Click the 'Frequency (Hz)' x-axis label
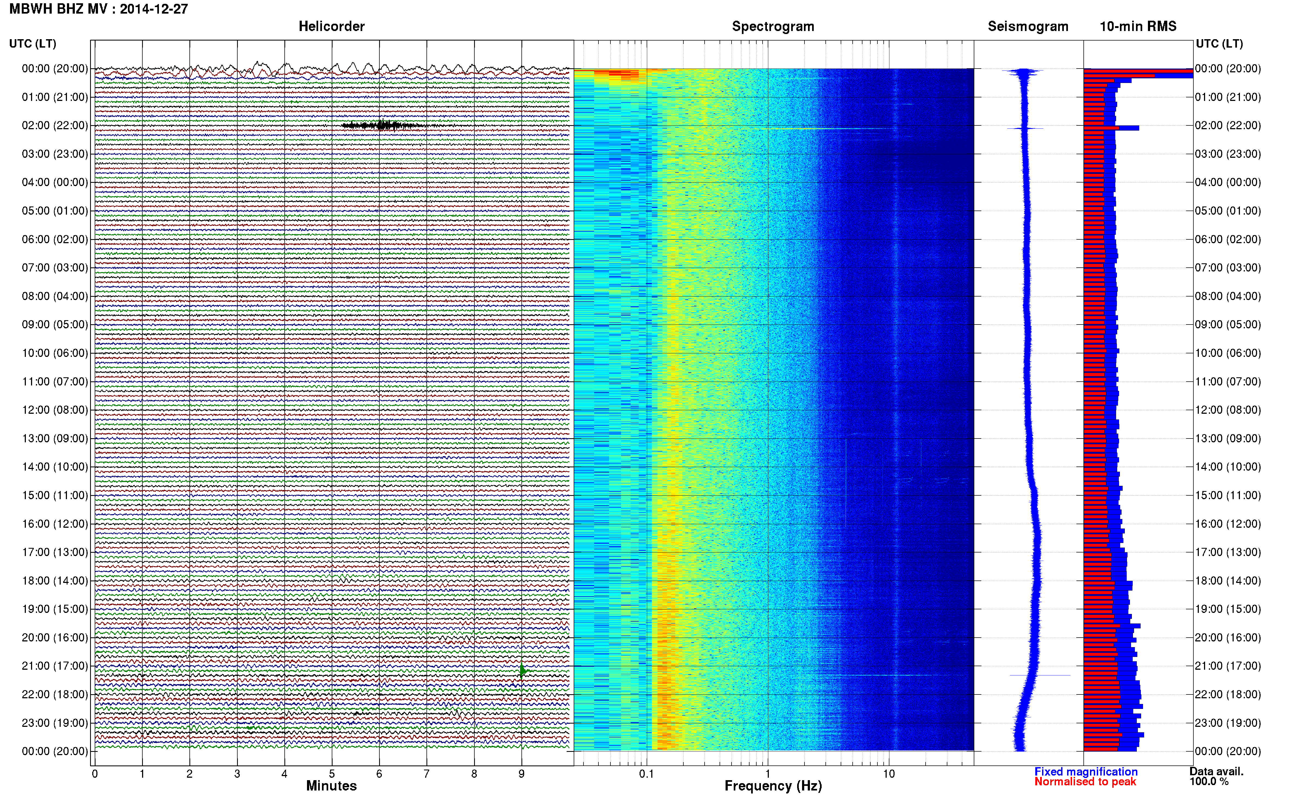 [773, 786]
